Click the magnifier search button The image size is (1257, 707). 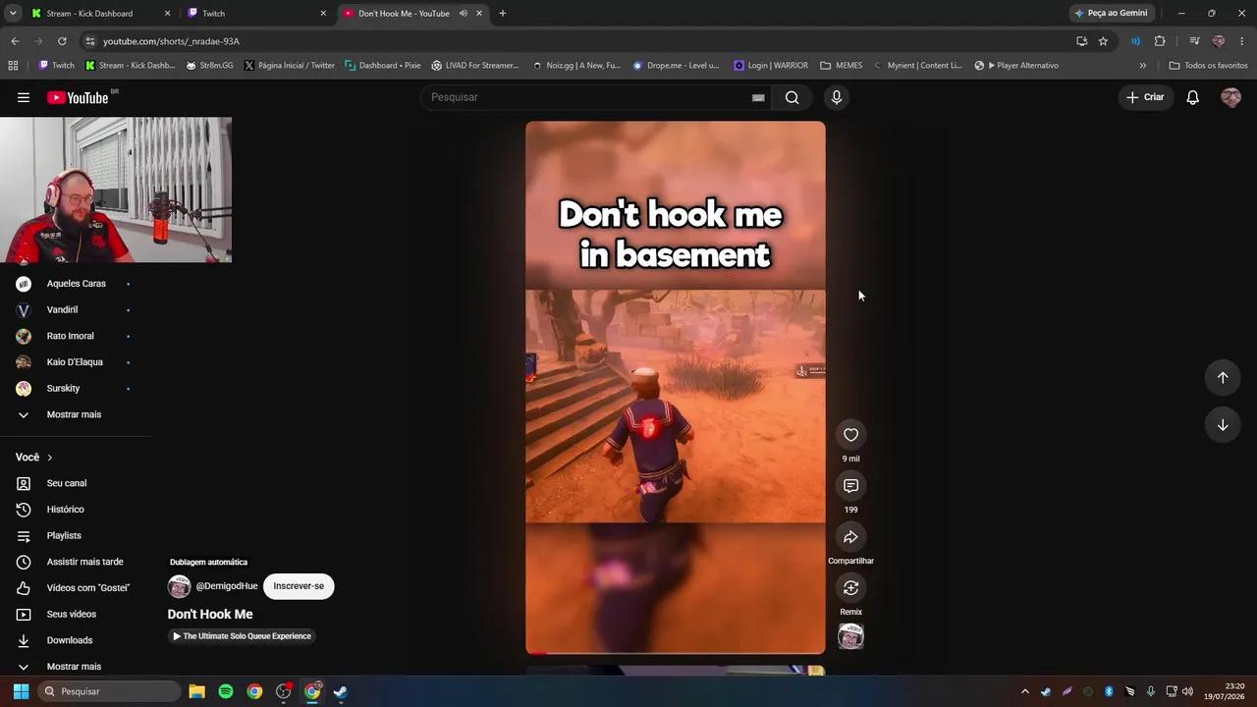792,97
